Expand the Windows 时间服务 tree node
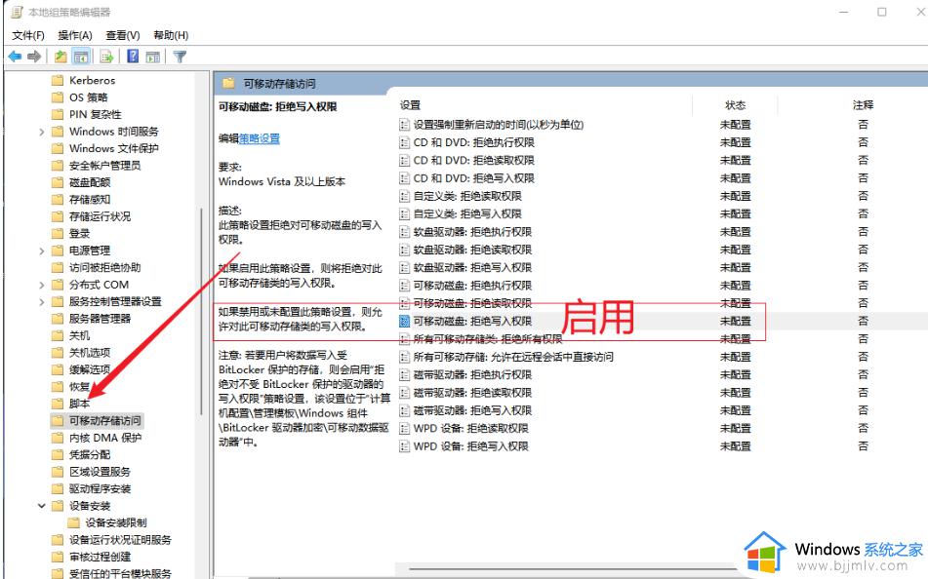 [x=41, y=132]
